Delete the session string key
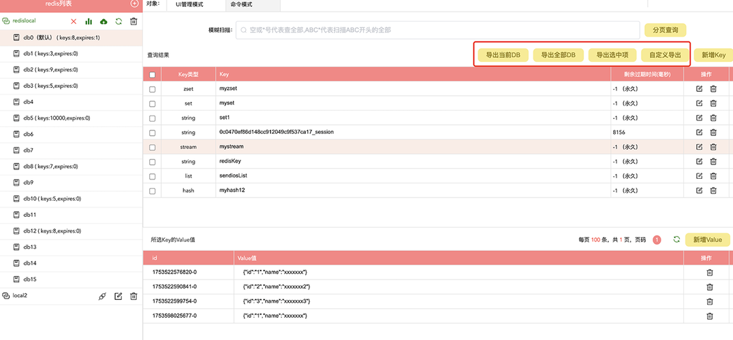733x340 pixels. point(713,132)
